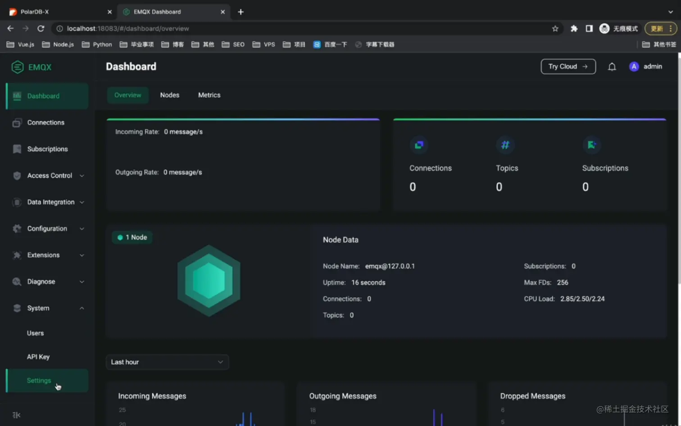The height and width of the screenshot is (426, 681).
Task: Open the SEO bookmark folder
Action: coord(233,44)
